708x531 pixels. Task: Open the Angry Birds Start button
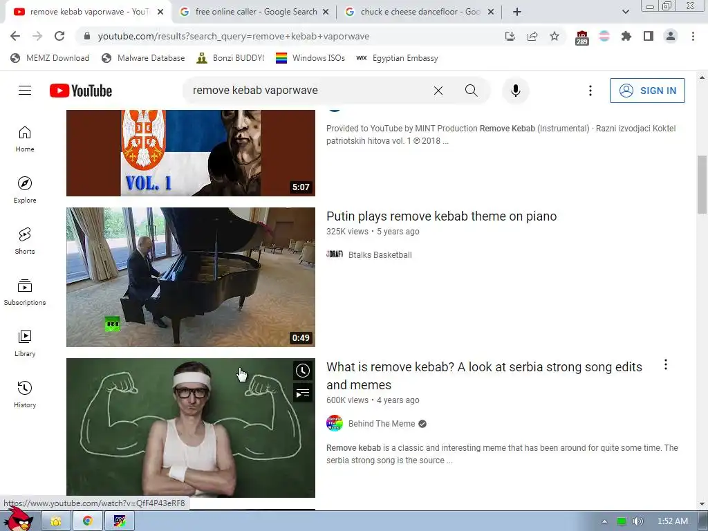[19, 521]
